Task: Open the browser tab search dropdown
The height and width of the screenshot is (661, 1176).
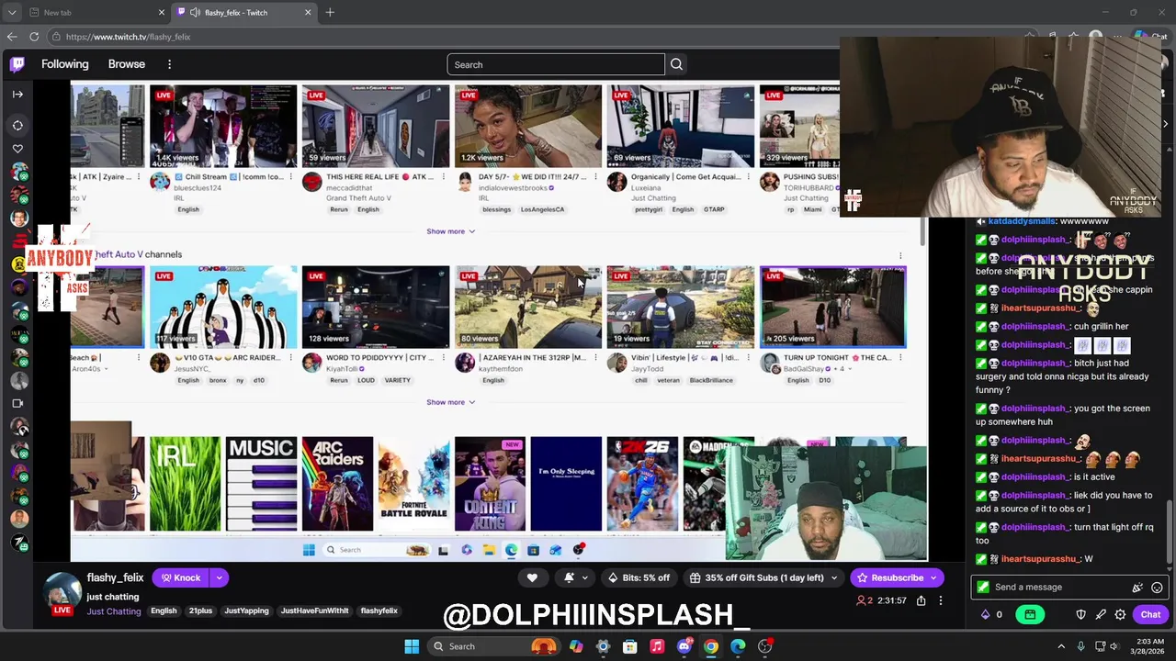Action: click(12, 13)
